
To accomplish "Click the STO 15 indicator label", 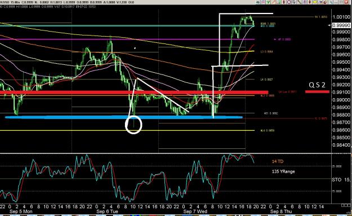I will 341,180.
